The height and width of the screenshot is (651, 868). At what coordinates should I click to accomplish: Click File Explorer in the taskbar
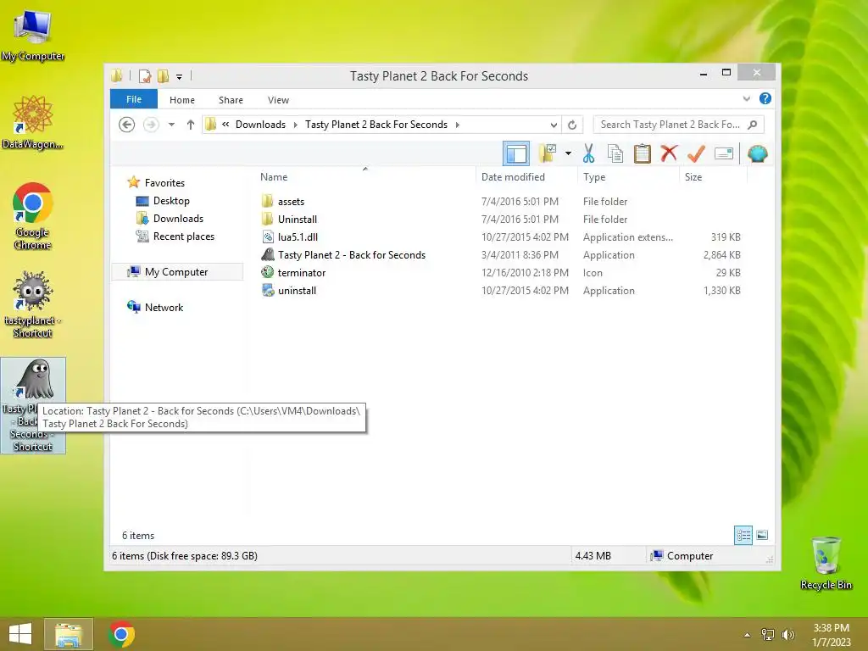click(68, 634)
